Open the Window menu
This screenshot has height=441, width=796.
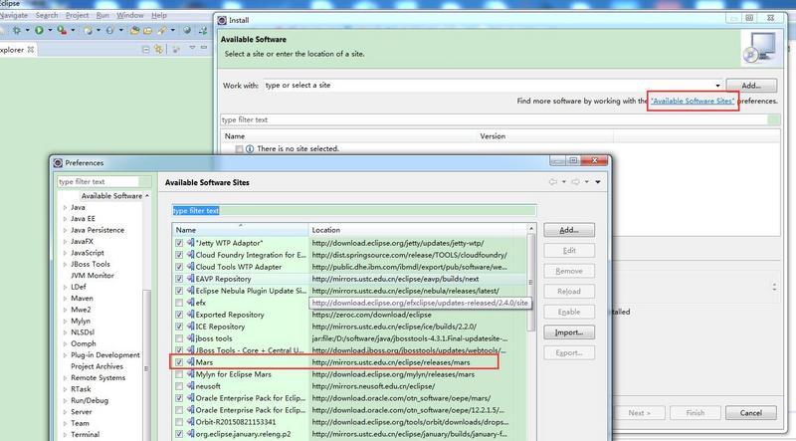coord(130,15)
